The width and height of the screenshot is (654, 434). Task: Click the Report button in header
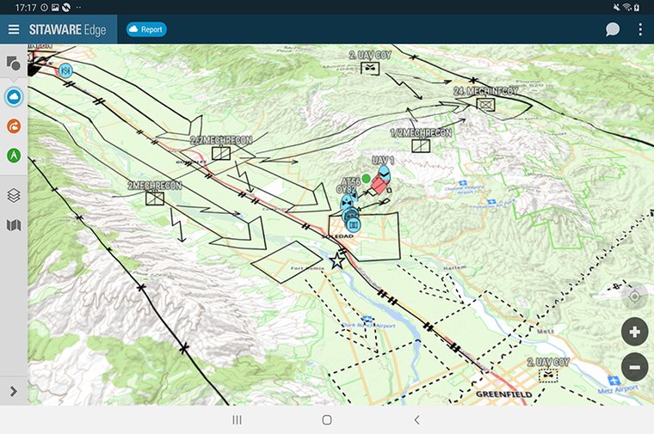146,29
